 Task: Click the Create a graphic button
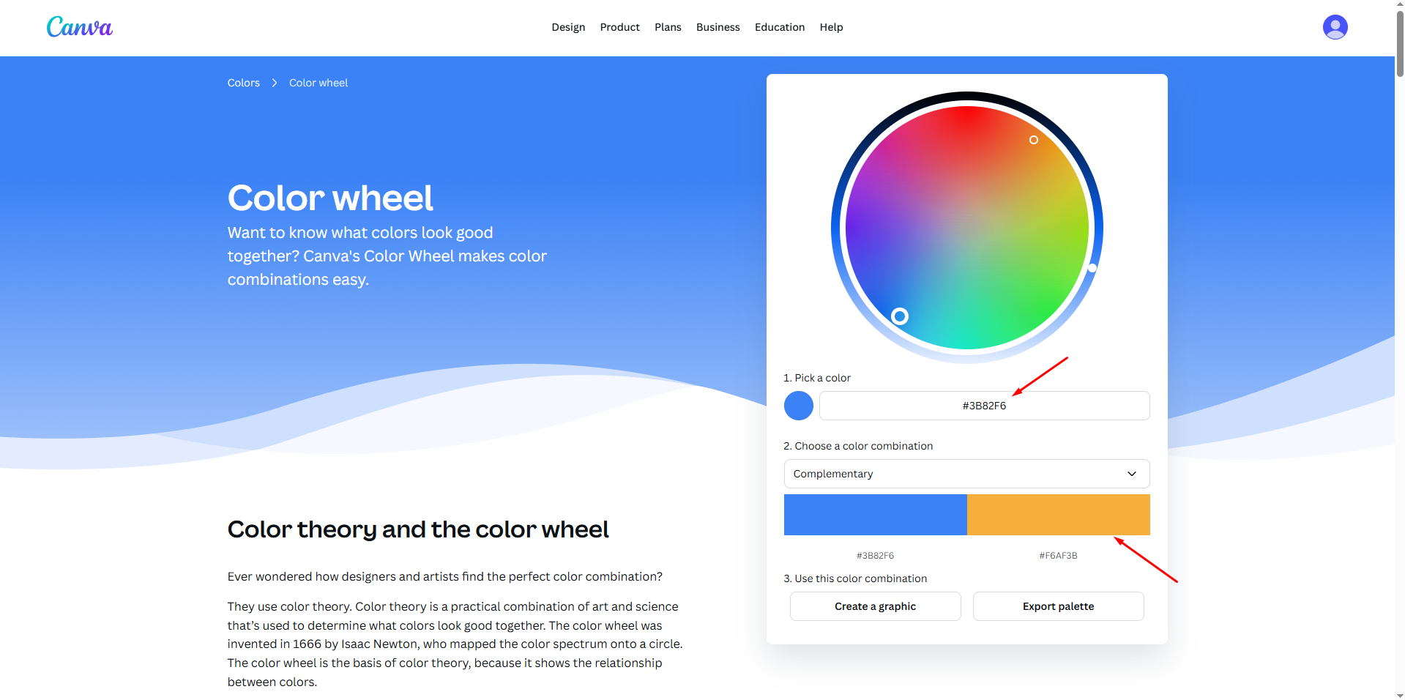pyautogui.click(x=875, y=606)
